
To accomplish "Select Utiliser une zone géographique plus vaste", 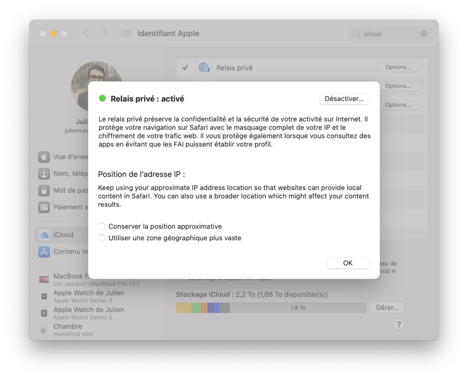I will 102,238.
